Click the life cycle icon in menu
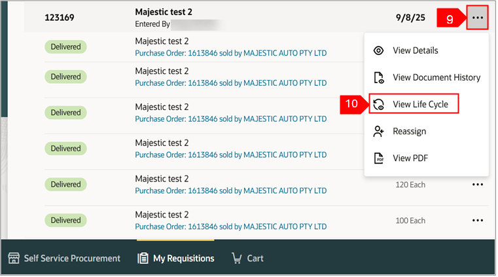The height and width of the screenshot is (277, 498). pos(378,105)
